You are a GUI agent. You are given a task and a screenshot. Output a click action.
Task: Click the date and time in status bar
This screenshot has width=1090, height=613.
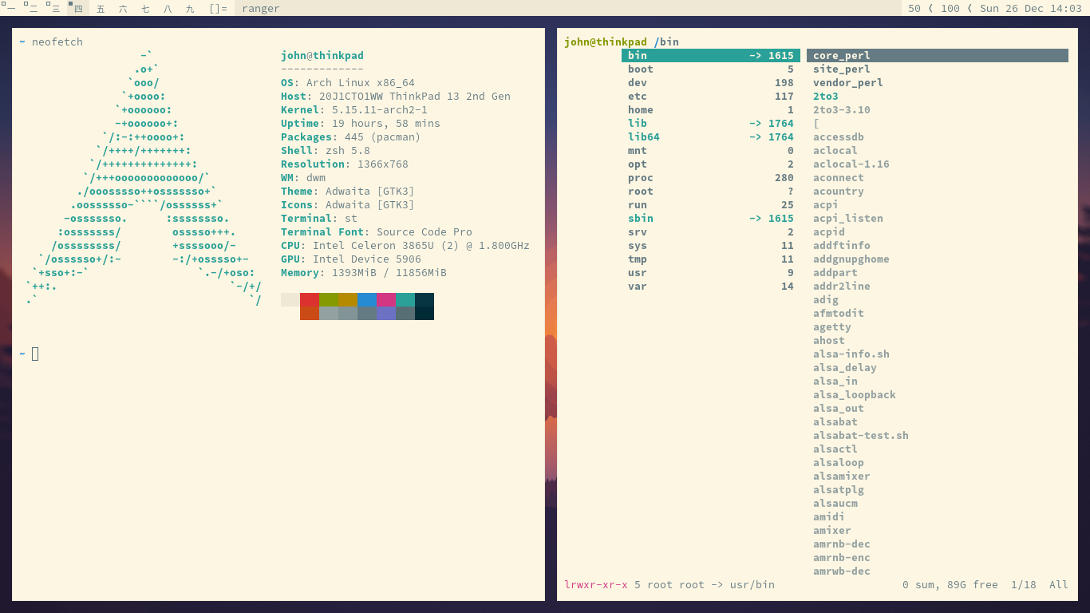(x=1031, y=8)
